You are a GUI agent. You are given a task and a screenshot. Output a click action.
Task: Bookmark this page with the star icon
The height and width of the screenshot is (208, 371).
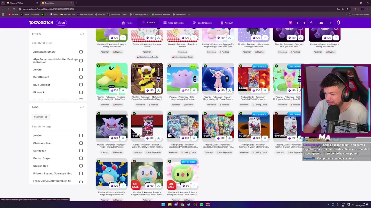[x=347, y=9]
